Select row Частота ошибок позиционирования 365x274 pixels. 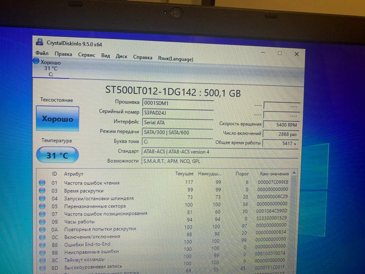(x=164, y=213)
